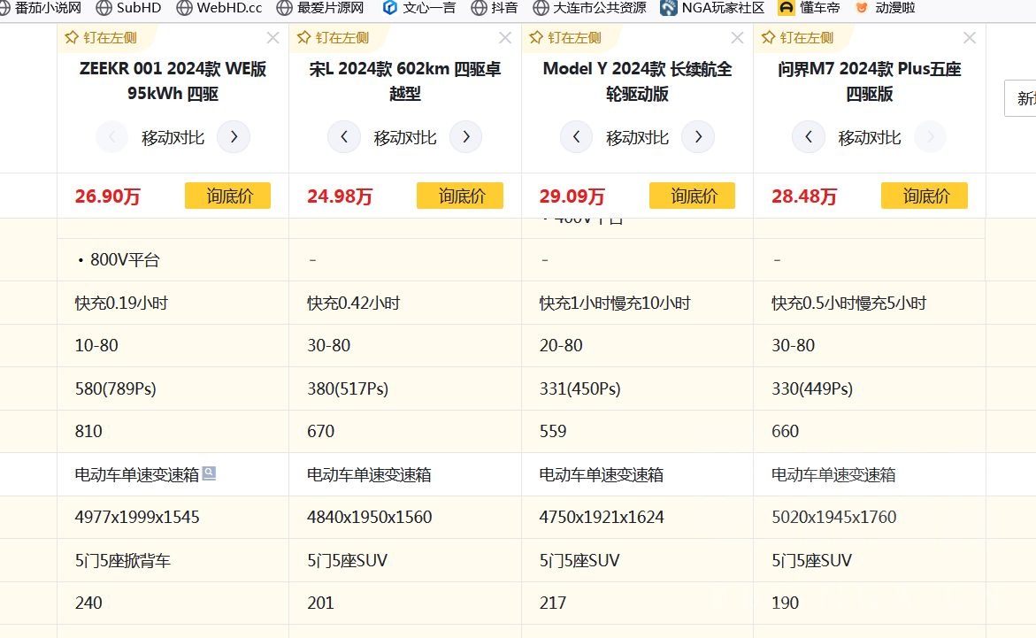Viewport: 1036px width, 638px height.
Task: Move the Model Y column right
Action: click(x=698, y=137)
